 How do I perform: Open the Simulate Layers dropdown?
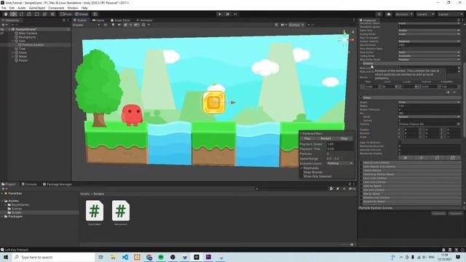(340, 163)
